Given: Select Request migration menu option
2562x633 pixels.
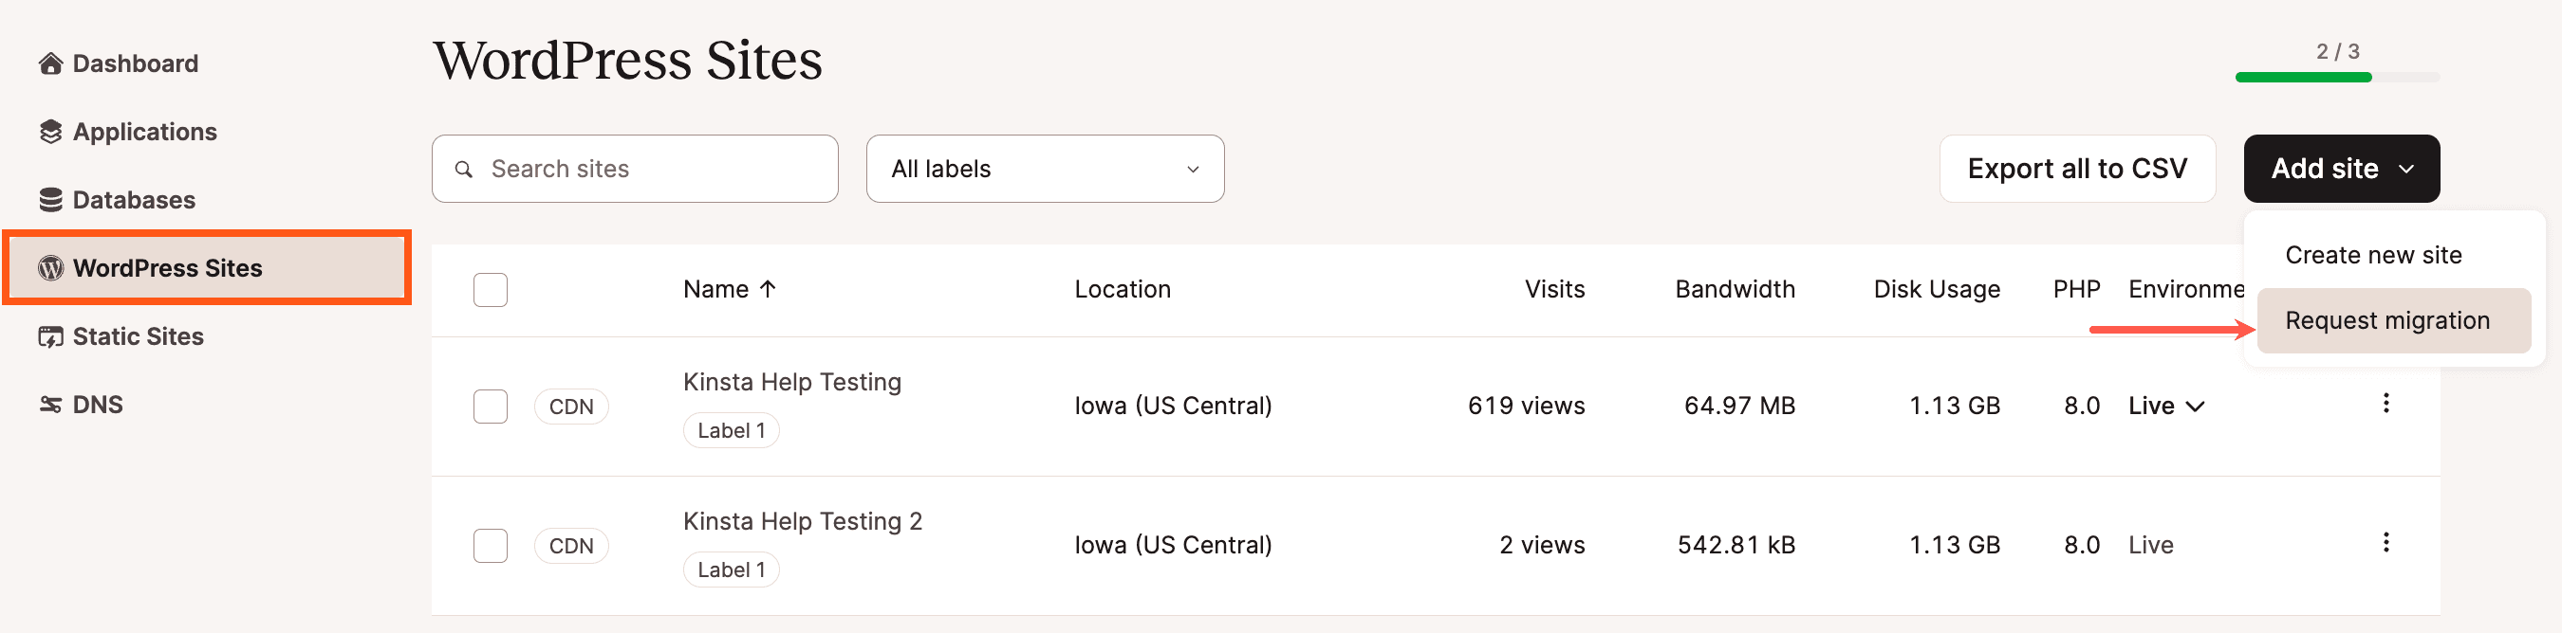Looking at the screenshot, I should point(2387,320).
